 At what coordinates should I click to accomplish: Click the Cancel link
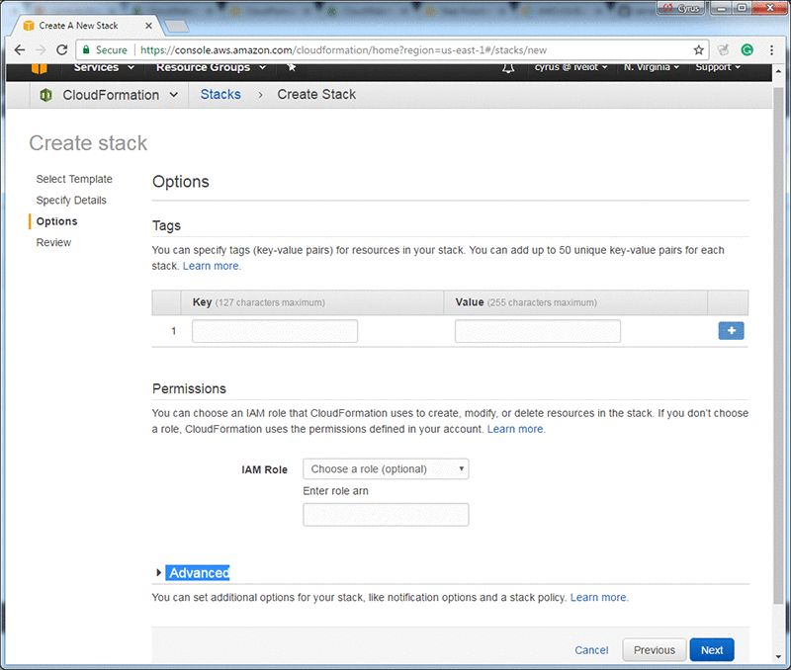pos(591,650)
